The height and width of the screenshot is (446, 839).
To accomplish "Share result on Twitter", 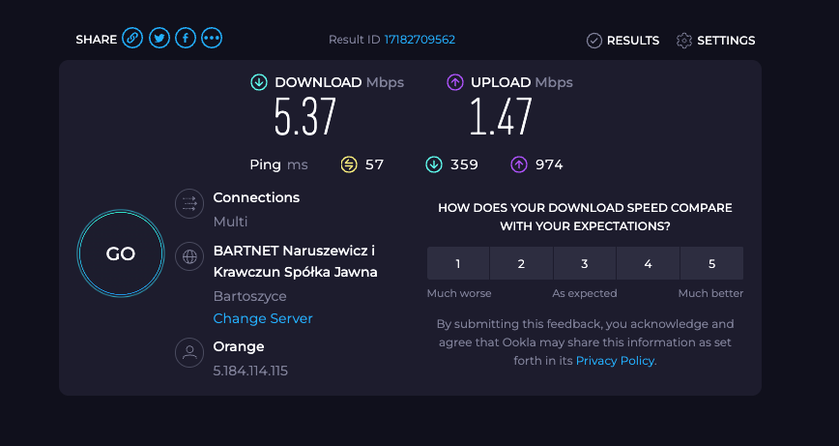I will (x=159, y=39).
